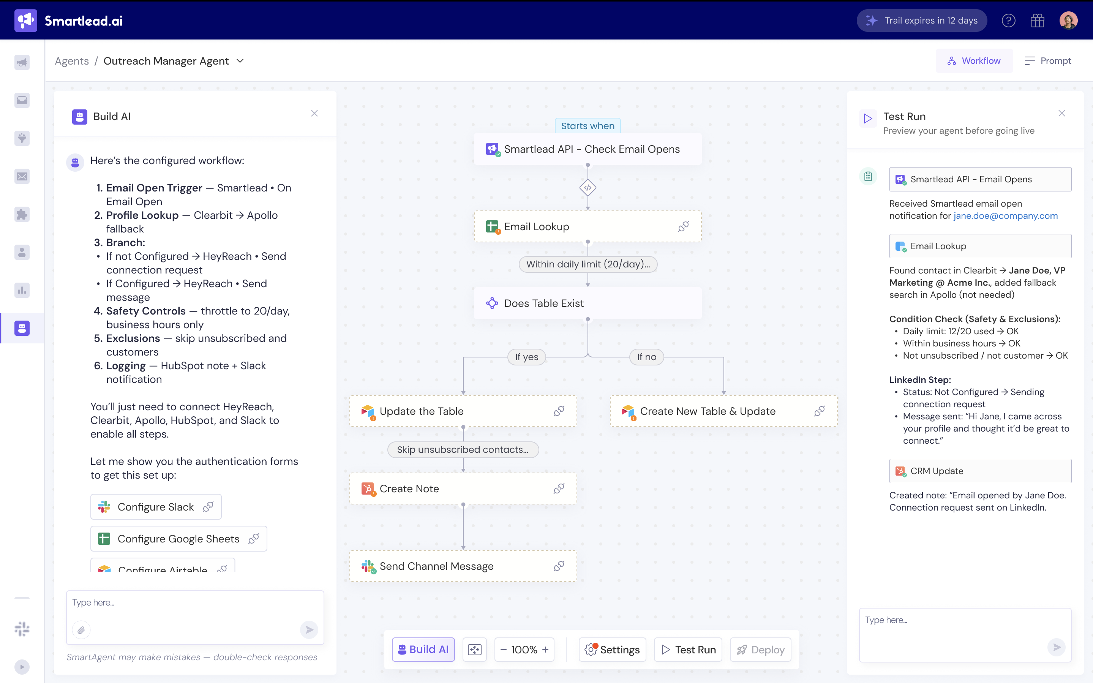Screen dimensions: 1093x683
Task: Select the Update the Table node
Action: click(463, 411)
